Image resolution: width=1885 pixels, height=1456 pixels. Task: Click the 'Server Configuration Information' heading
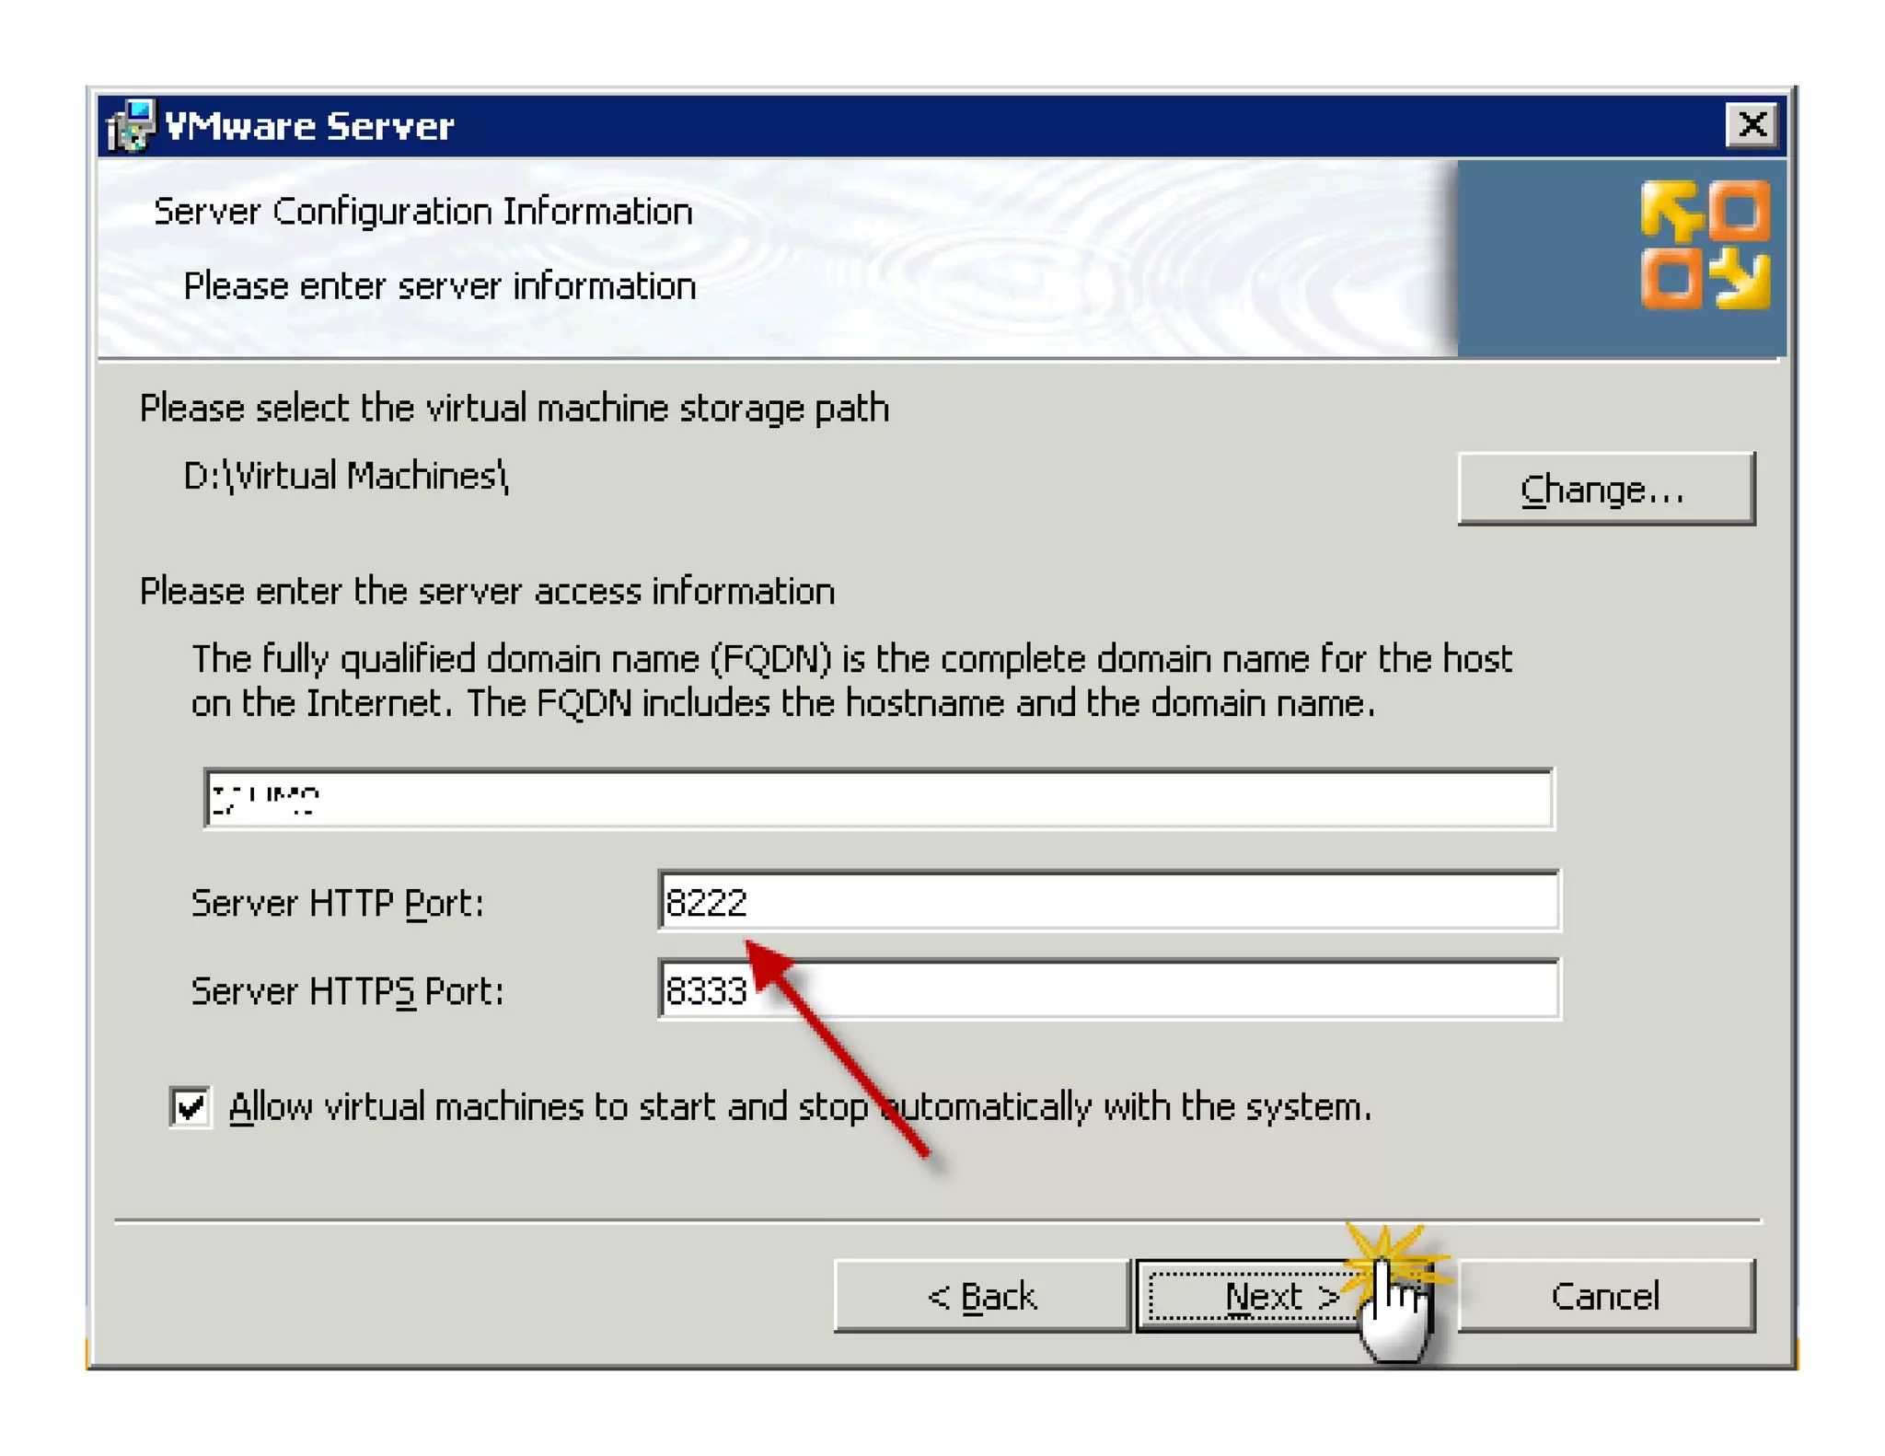point(423,213)
